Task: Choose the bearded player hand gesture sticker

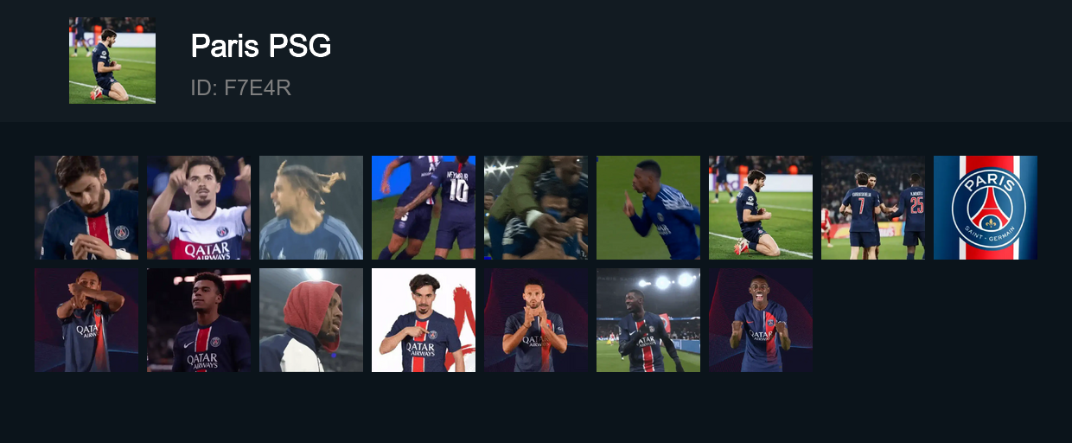Action: [x=536, y=320]
